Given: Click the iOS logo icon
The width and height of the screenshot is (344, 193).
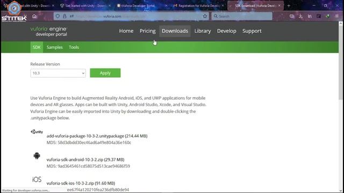Looking at the screenshot, I should click(x=37, y=180).
